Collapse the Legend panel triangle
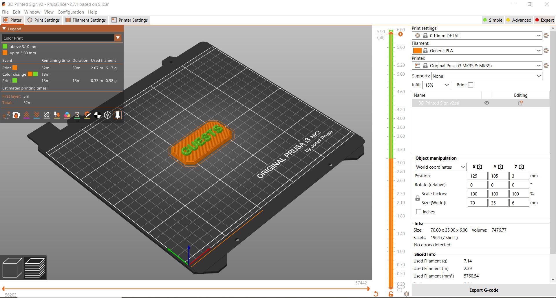The image size is (556, 298). pyautogui.click(x=4, y=29)
